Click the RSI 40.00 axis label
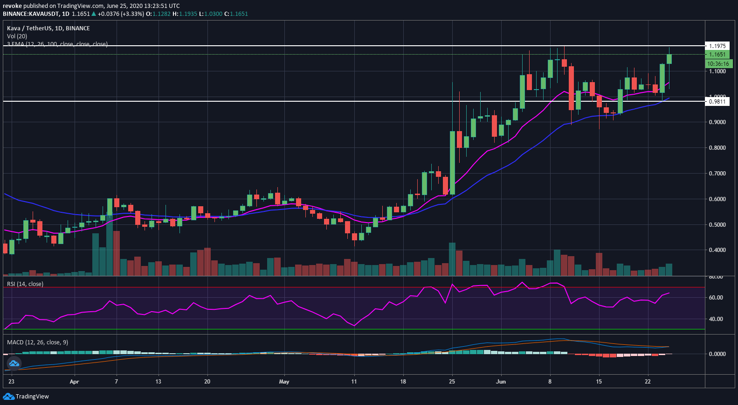Image resolution: width=738 pixels, height=405 pixels. click(716, 319)
